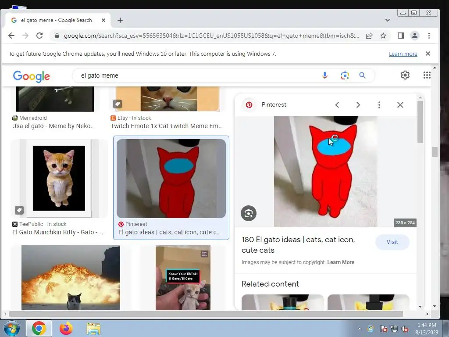
Task: Select the orange kitten TeePublic thumbnail
Action: coord(59,178)
